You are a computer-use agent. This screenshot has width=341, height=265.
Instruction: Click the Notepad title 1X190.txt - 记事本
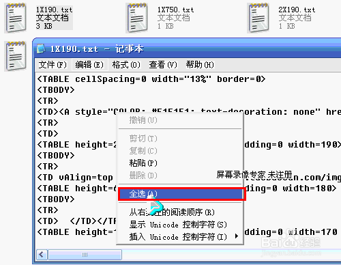pos(97,48)
